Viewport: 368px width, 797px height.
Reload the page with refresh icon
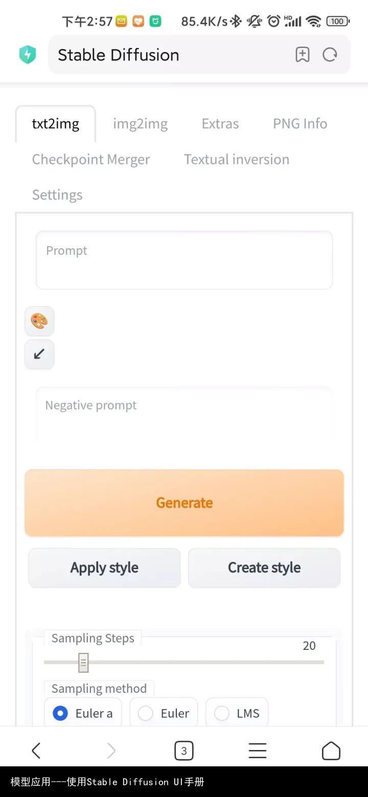click(x=330, y=55)
